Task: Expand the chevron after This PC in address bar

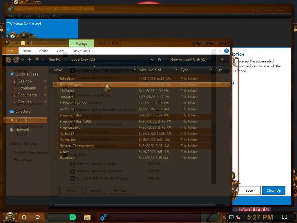Action: 66,60
